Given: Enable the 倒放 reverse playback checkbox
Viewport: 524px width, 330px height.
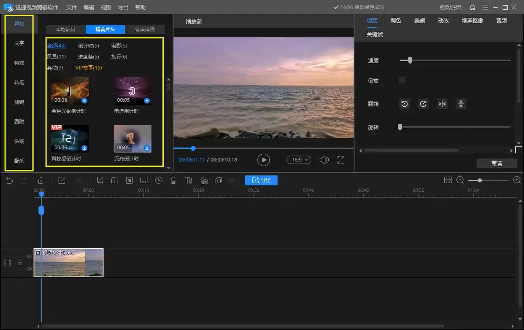Looking at the screenshot, I should (x=402, y=80).
